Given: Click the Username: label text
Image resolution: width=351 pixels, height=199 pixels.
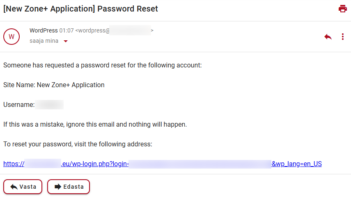Looking at the screenshot, I should (x=18, y=105).
